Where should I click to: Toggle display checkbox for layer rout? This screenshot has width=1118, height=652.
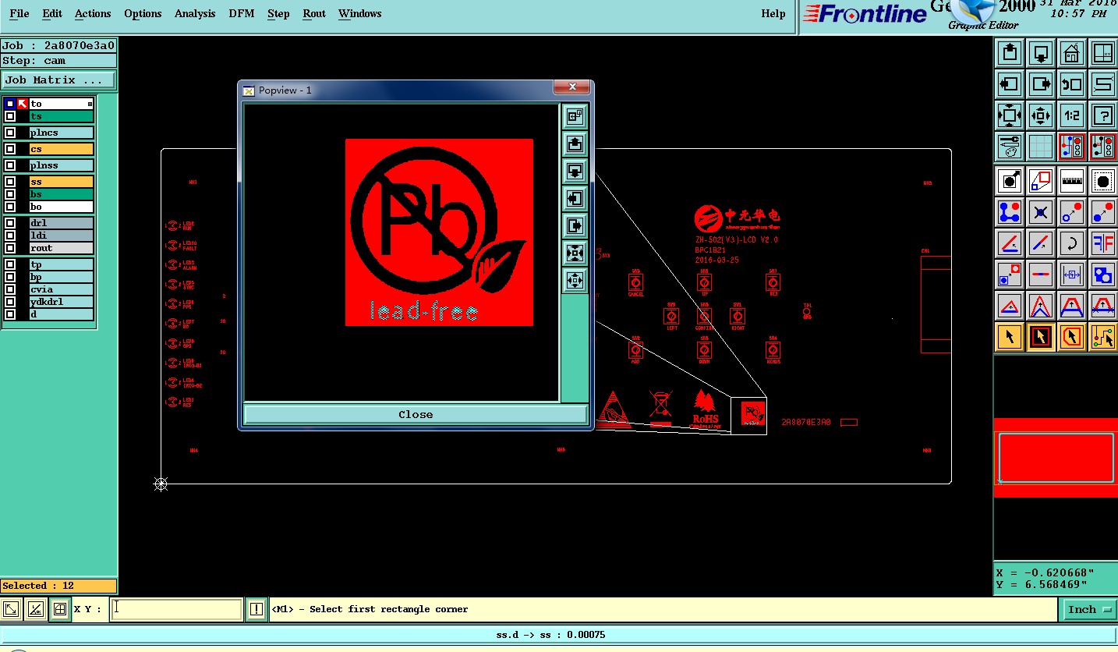click(9, 248)
